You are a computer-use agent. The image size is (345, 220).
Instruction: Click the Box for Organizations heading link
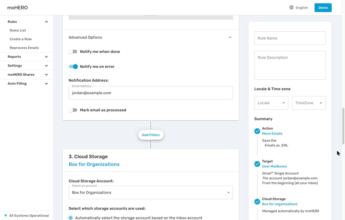tap(94, 164)
